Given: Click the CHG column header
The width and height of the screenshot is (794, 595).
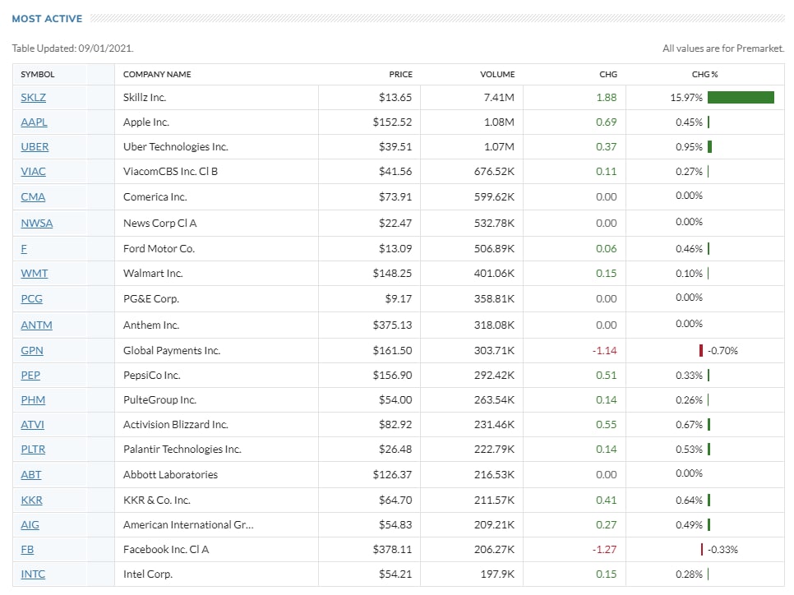Looking at the screenshot, I should (x=608, y=75).
